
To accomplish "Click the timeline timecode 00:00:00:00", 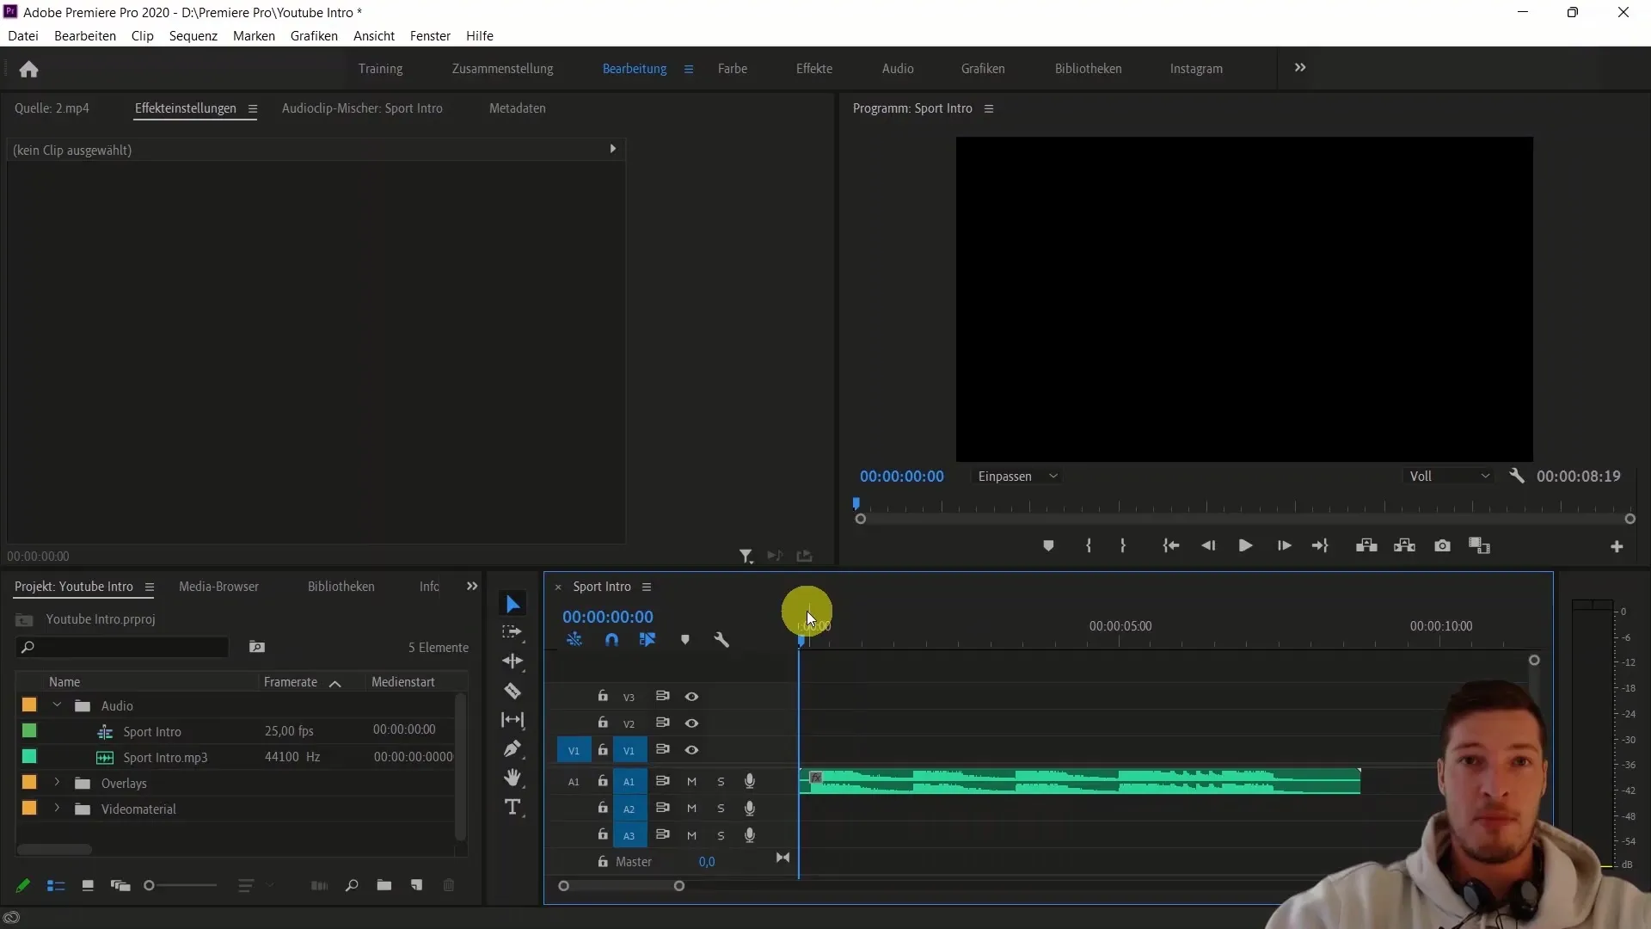I will pos(608,617).
